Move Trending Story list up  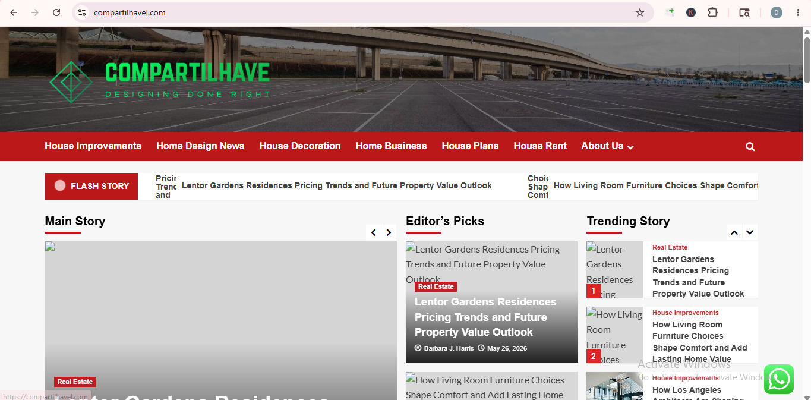point(734,232)
